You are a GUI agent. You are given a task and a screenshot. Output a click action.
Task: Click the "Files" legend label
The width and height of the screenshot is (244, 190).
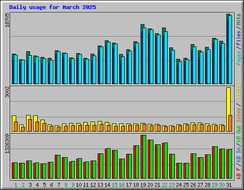pos(239,38)
